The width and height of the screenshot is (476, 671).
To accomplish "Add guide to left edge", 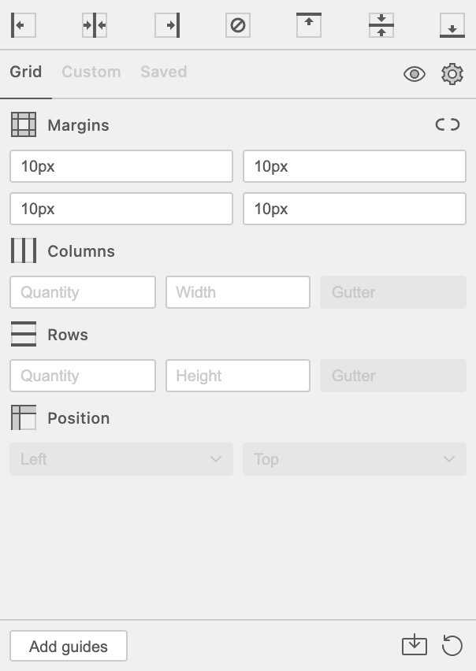I will click(23, 25).
